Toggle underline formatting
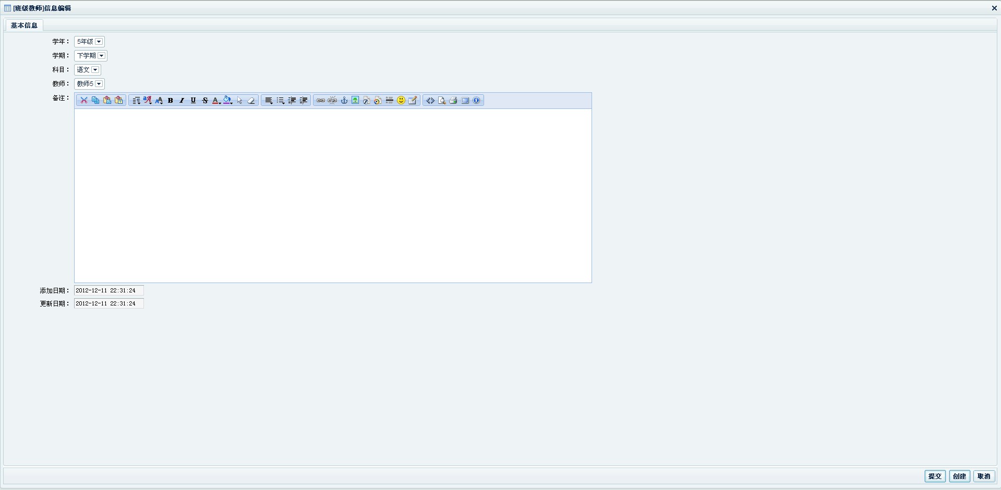 (194, 100)
